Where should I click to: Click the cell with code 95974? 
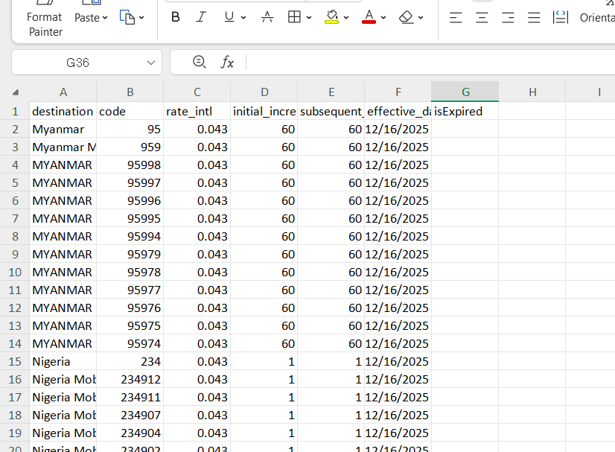point(130,344)
